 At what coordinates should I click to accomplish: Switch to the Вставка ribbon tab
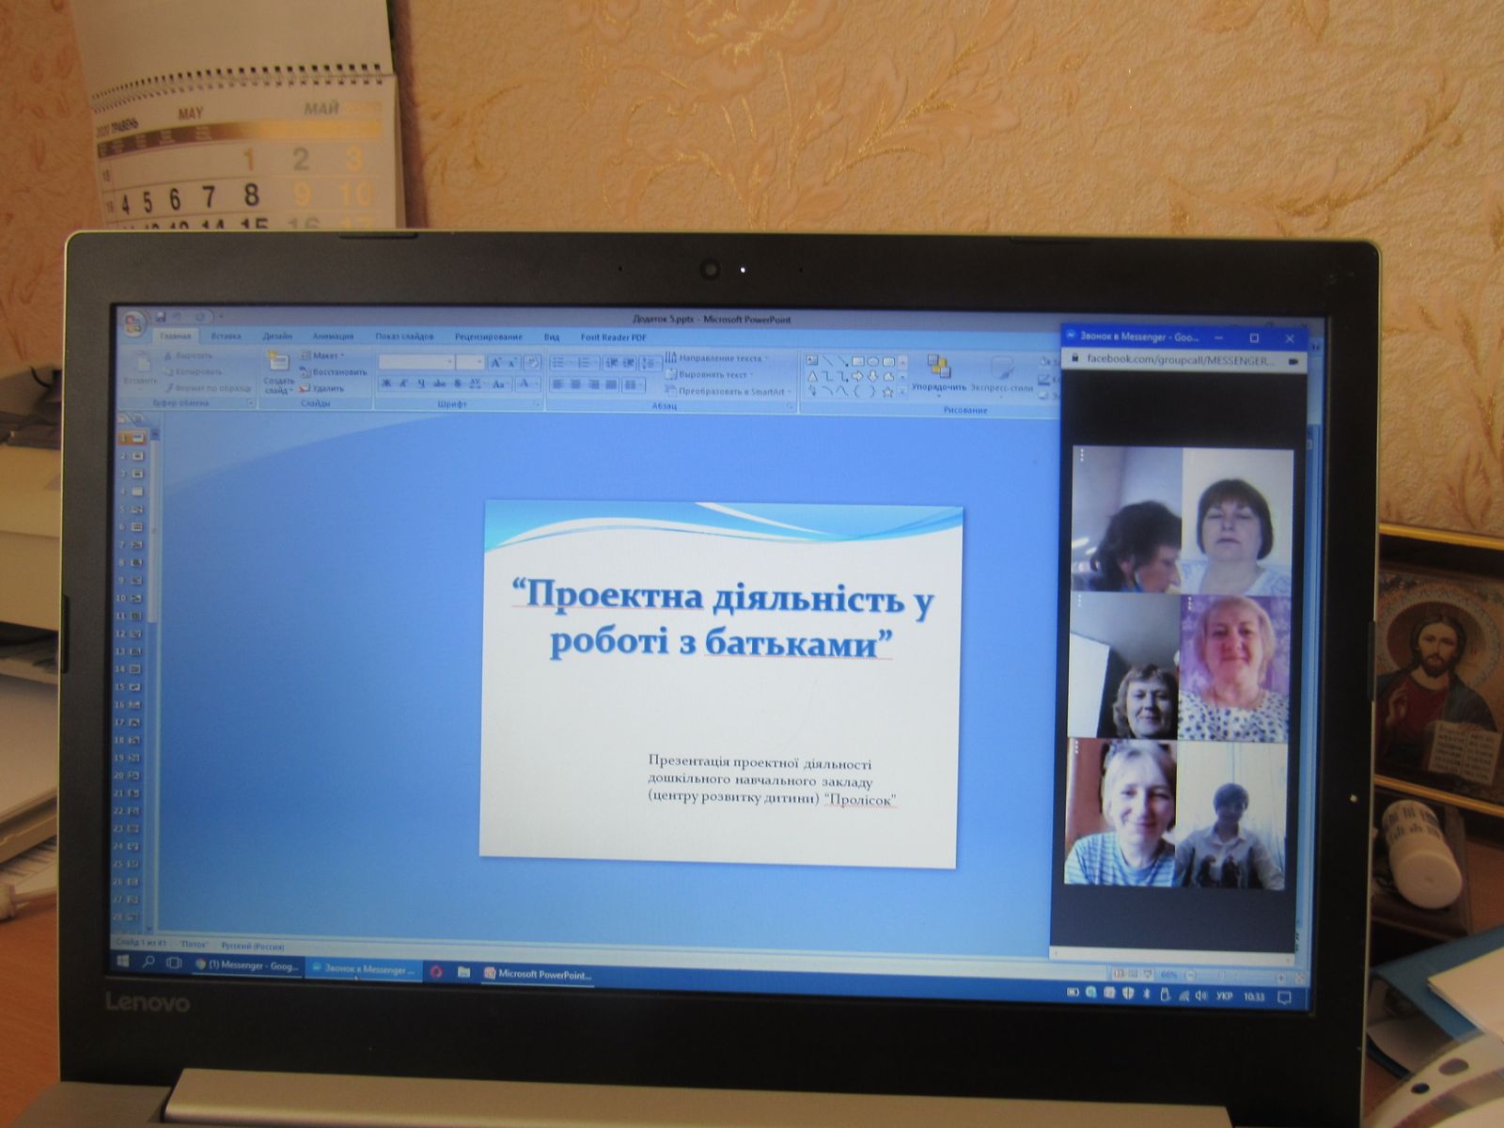pyautogui.click(x=226, y=336)
